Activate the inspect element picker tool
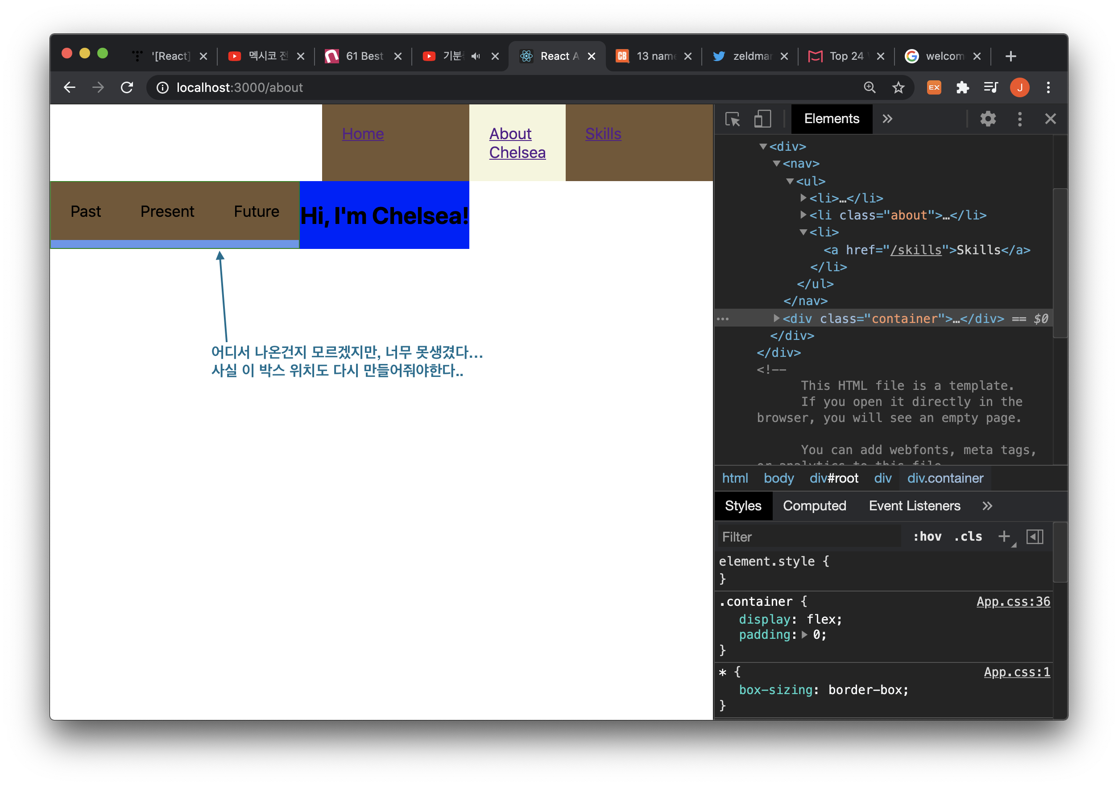Screen dimensions: 1118x786 [733, 119]
